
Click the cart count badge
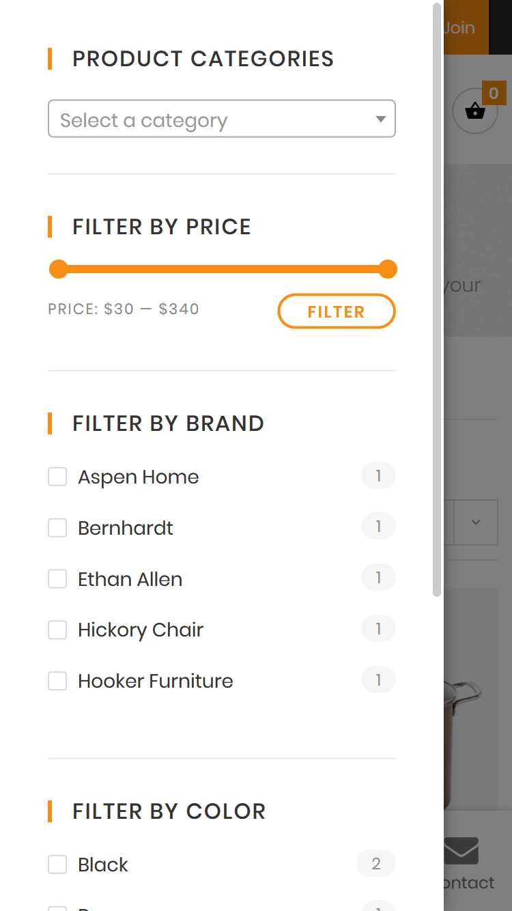point(494,93)
